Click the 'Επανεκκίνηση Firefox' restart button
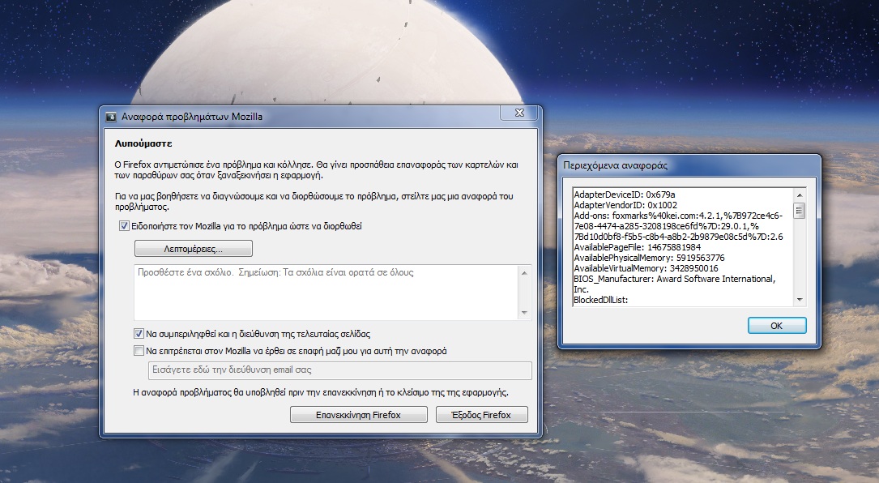 click(x=358, y=415)
